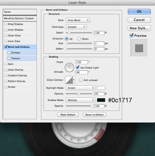Click the Reset to Default button
This screenshot has height=156, width=155.
[x=95, y=115]
